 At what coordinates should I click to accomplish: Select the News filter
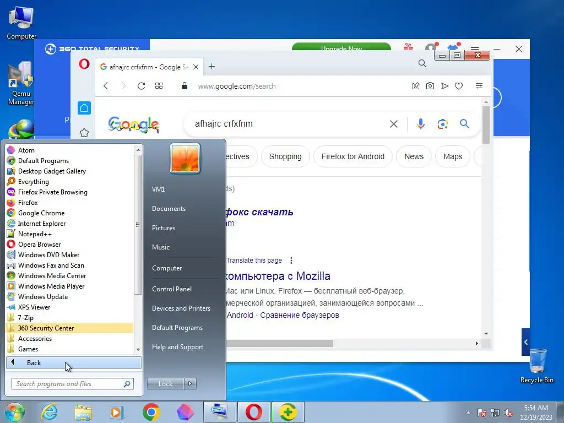[414, 156]
